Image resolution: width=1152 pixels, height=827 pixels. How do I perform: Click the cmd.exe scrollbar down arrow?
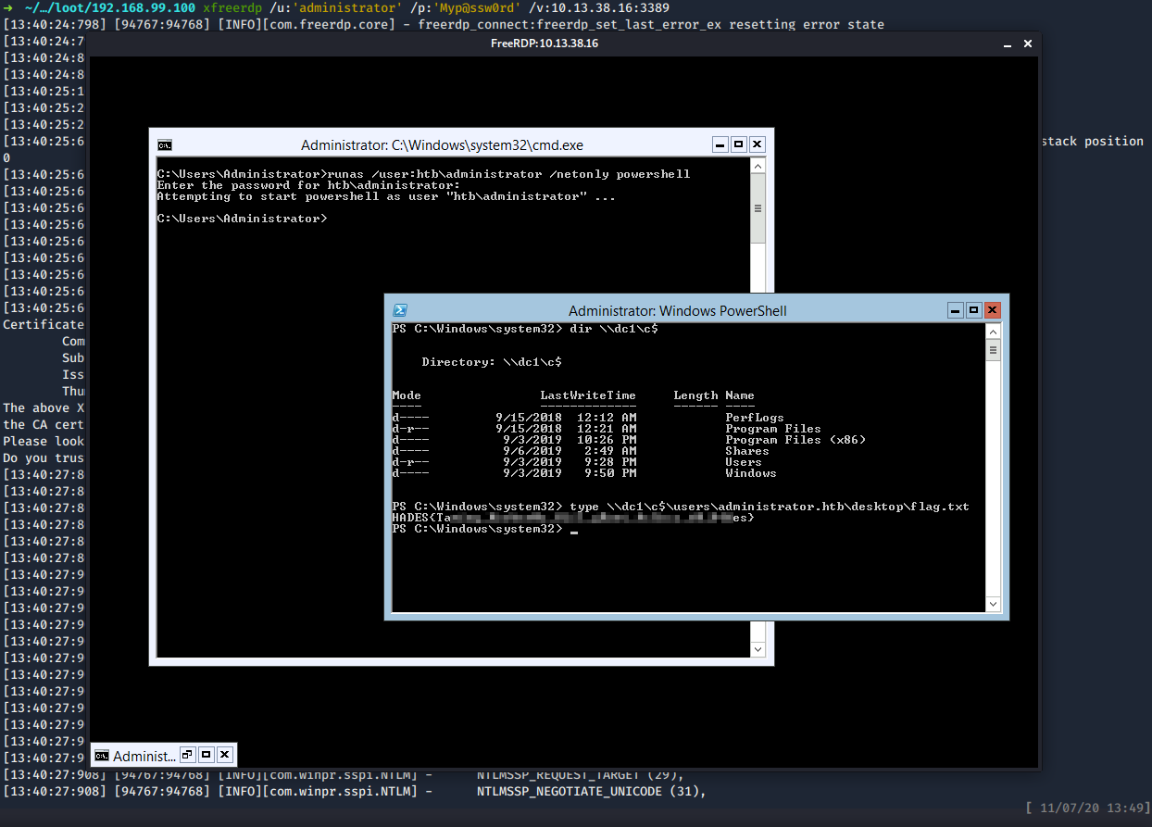[758, 649]
